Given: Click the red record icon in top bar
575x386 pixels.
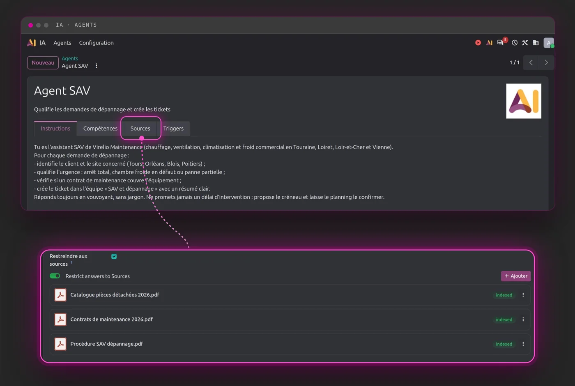Looking at the screenshot, I should [x=478, y=43].
